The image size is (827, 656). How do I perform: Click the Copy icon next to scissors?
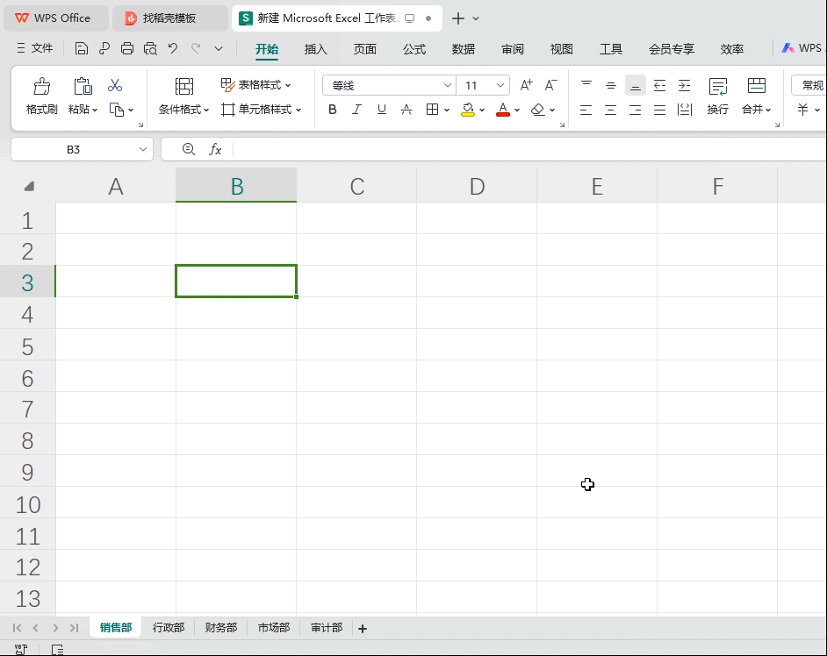pyautogui.click(x=117, y=110)
